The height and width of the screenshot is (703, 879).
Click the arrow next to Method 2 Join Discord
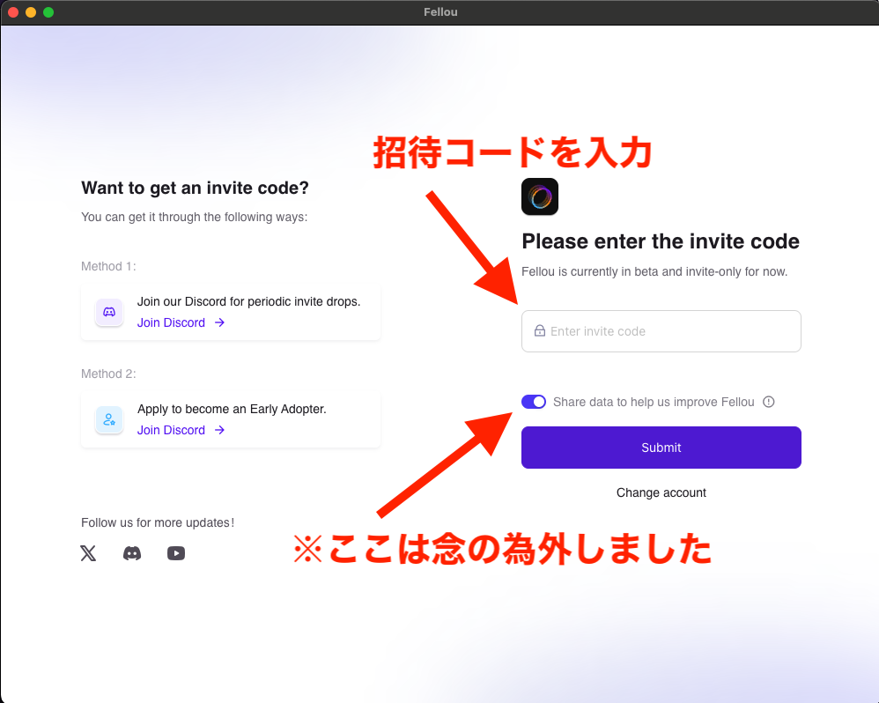pos(220,430)
